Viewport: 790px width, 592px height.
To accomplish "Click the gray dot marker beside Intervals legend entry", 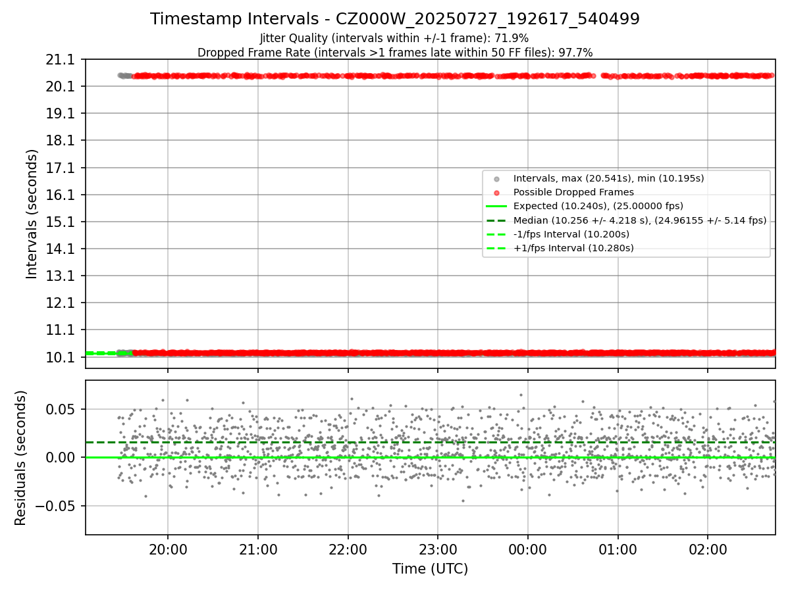I will pyautogui.click(x=496, y=179).
